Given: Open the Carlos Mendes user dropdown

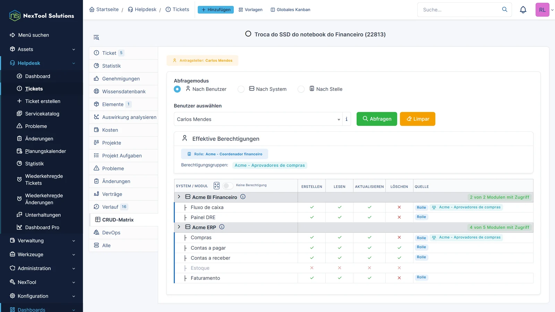Looking at the screenshot, I should click(x=258, y=119).
